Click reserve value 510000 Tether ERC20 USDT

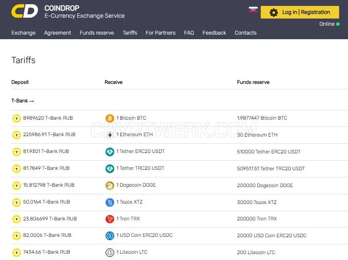point(269,152)
